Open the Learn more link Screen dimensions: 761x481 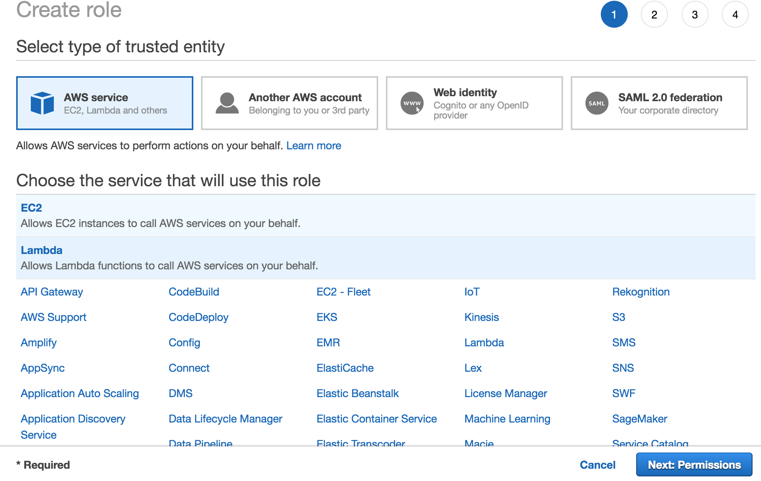(x=313, y=146)
